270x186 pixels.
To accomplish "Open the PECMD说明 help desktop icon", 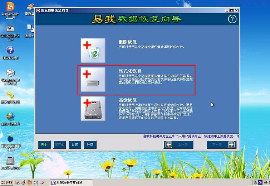I will (x=10, y=53).
